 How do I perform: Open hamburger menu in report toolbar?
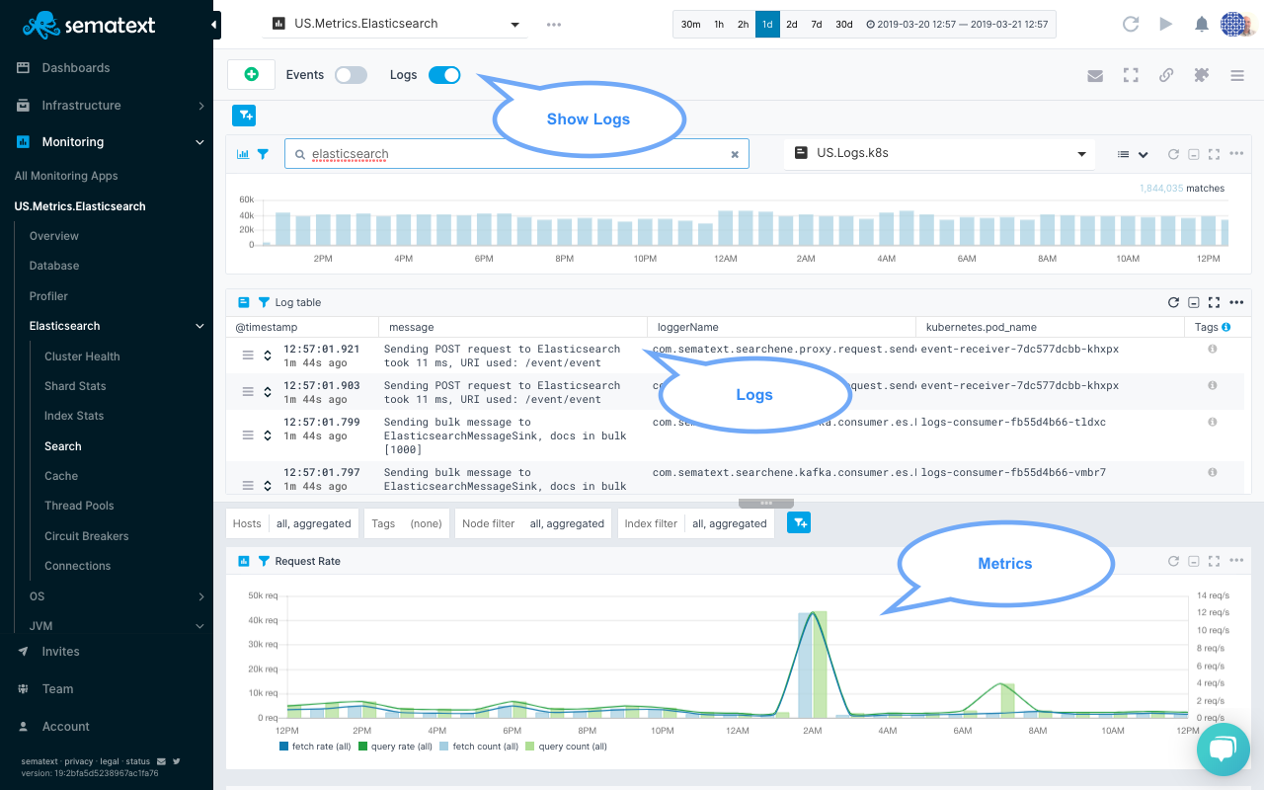coord(1237,75)
